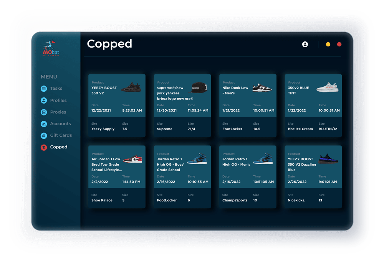
Task: Click the Gift Cards icon
Action: [44, 135]
